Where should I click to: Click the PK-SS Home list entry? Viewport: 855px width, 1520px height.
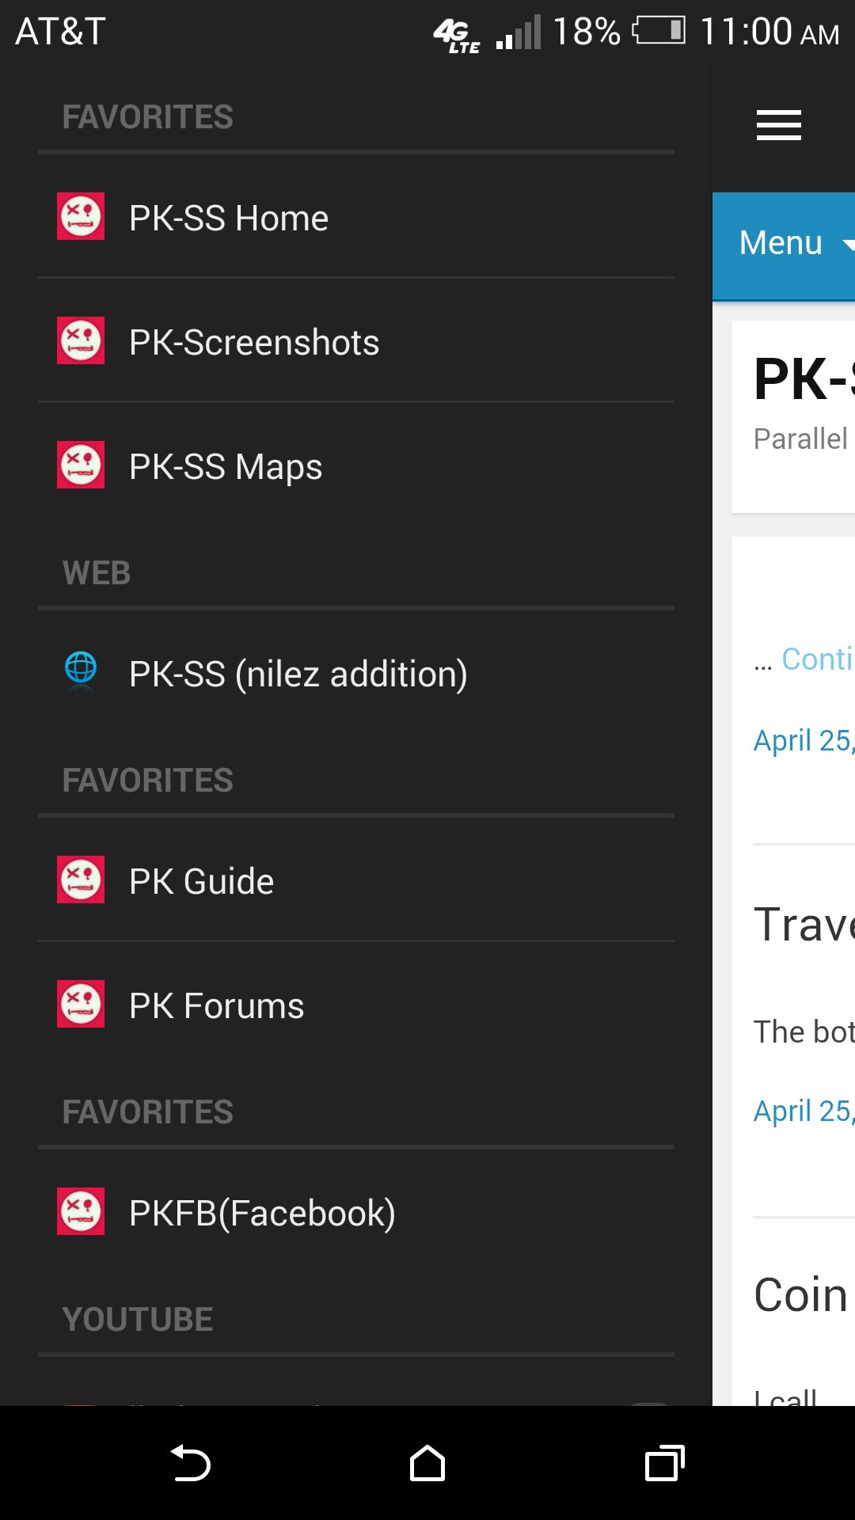click(x=228, y=218)
